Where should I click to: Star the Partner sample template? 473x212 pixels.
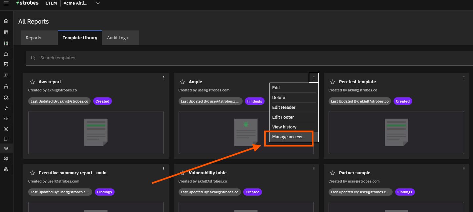333,173
